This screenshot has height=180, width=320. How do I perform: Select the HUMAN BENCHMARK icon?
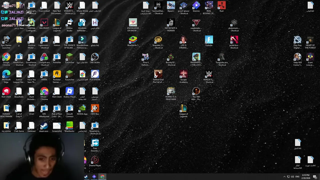click(x=6, y=111)
